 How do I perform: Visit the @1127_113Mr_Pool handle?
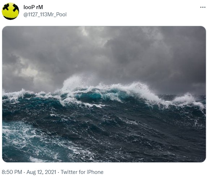45,14
